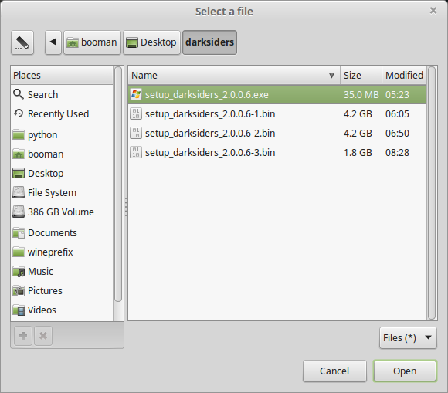Click the Places column header

62,75
